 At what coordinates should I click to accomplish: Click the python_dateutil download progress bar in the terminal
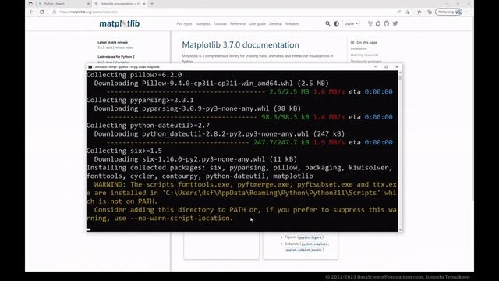[178, 142]
